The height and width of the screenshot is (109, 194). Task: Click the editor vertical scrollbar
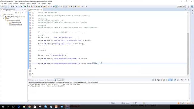(x=188, y=53)
